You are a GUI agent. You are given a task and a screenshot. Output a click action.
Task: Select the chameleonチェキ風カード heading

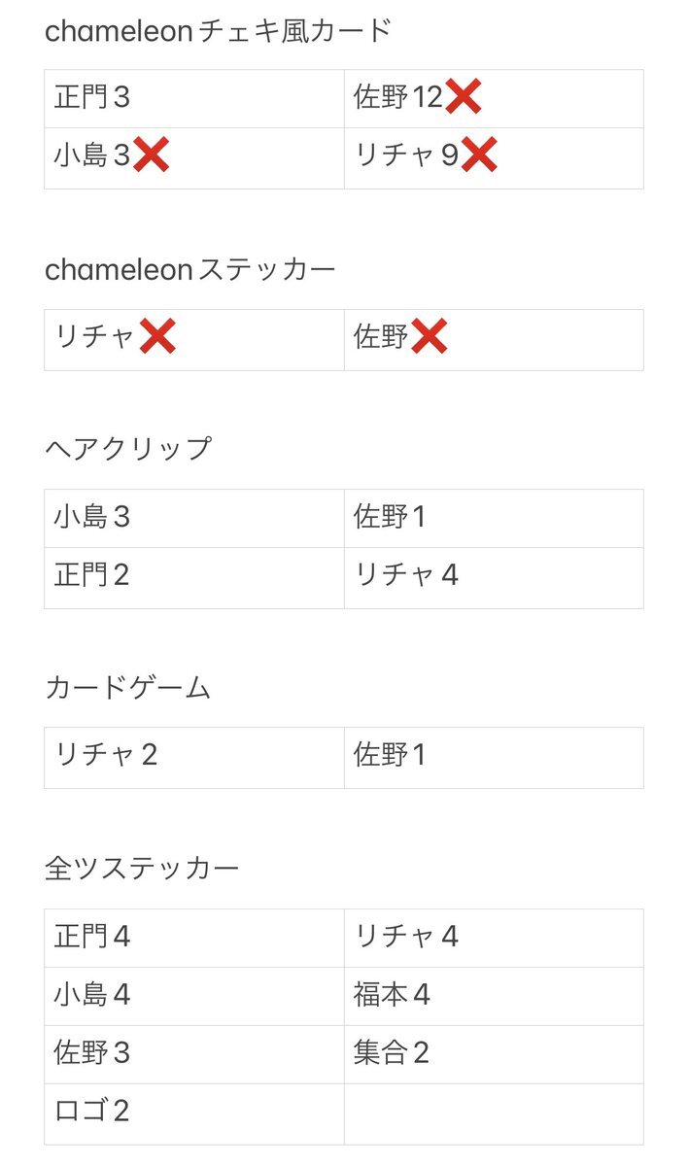click(x=218, y=31)
